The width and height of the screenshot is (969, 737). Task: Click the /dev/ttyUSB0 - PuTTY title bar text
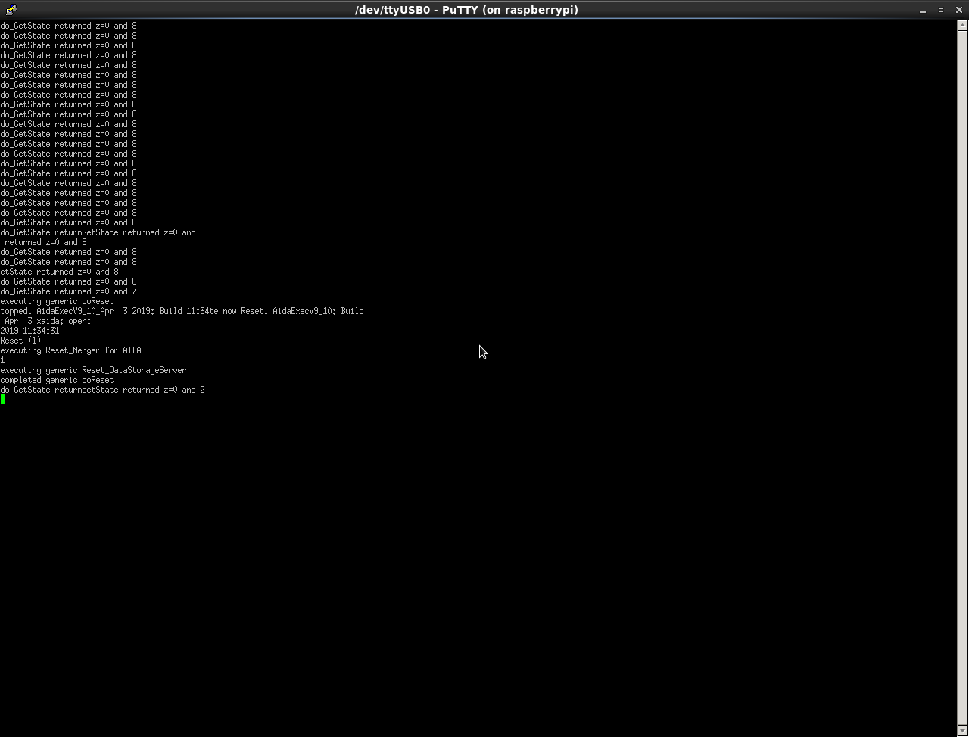466,10
